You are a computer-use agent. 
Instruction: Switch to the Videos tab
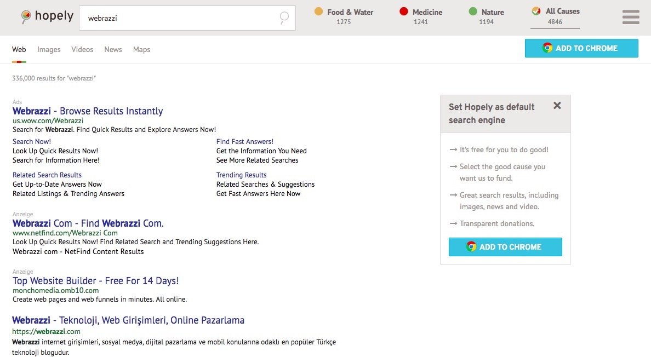point(82,49)
